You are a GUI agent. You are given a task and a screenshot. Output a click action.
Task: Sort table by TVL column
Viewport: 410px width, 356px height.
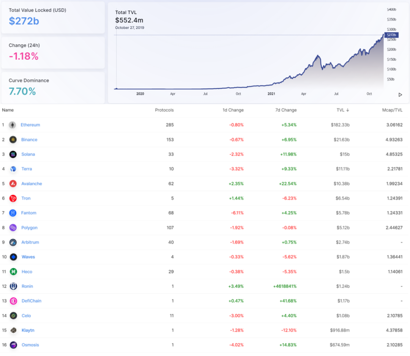click(x=342, y=110)
